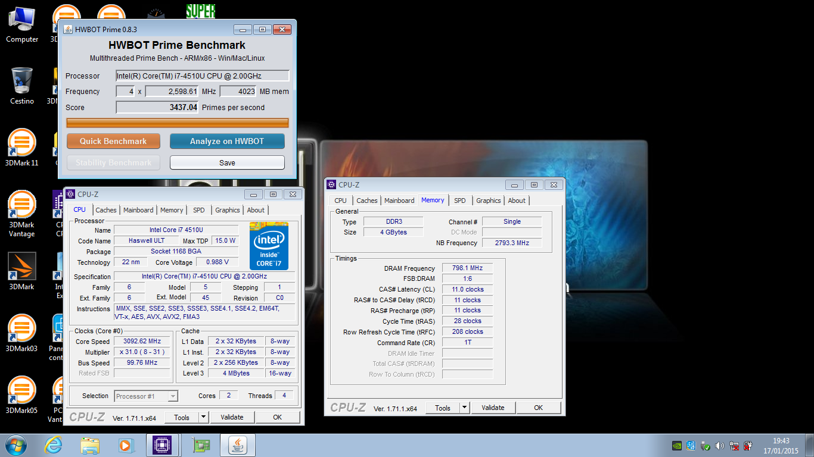The width and height of the screenshot is (814, 457).
Task: Open Graphics tab in CPU-Z CPU window
Action: click(x=228, y=210)
